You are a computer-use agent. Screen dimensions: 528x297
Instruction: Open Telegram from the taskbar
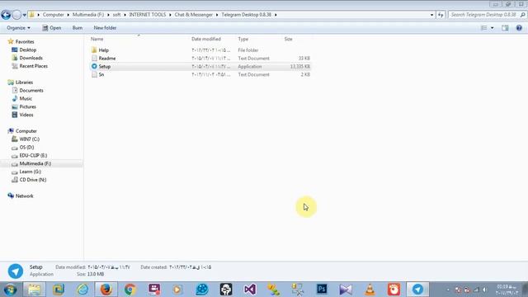pyautogui.click(x=417, y=290)
